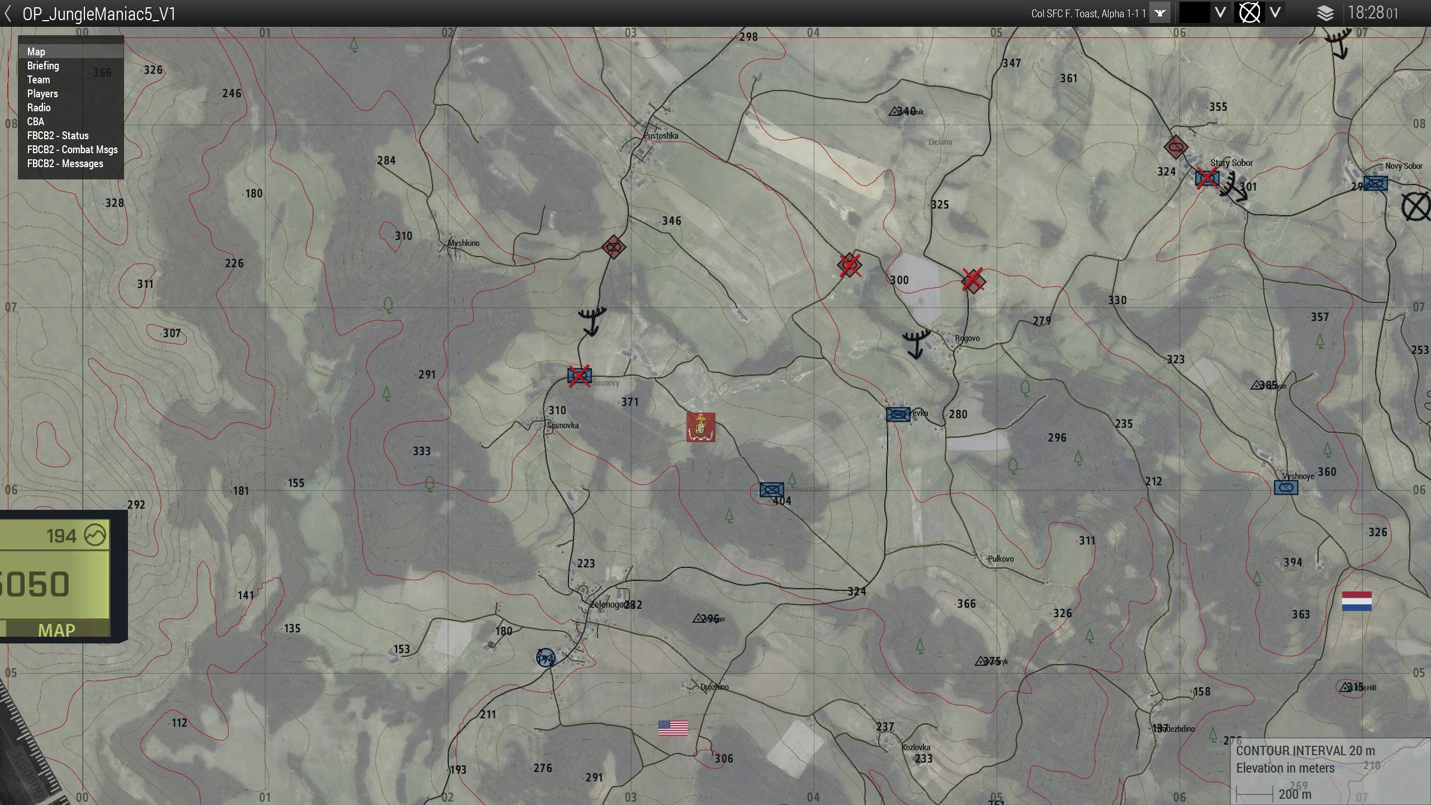Open the marker color dropdown arrow
The height and width of the screenshot is (805, 1431).
(x=1220, y=13)
